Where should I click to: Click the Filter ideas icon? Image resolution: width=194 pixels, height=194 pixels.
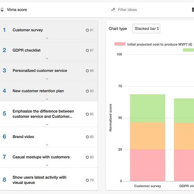pos(113,10)
